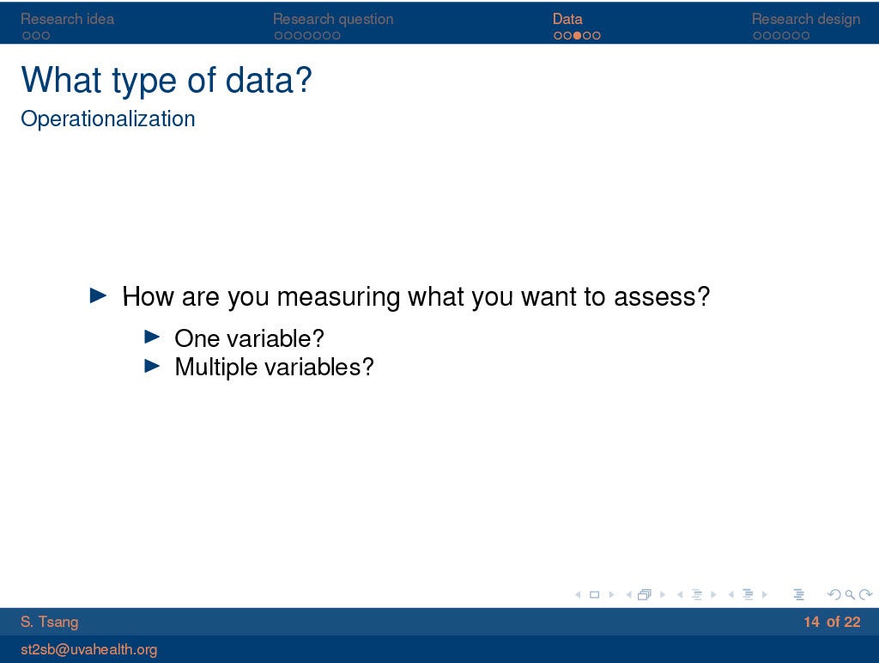Click the slide icon in navigation symbols
This screenshot has height=663, width=879.
pos(593,594)
